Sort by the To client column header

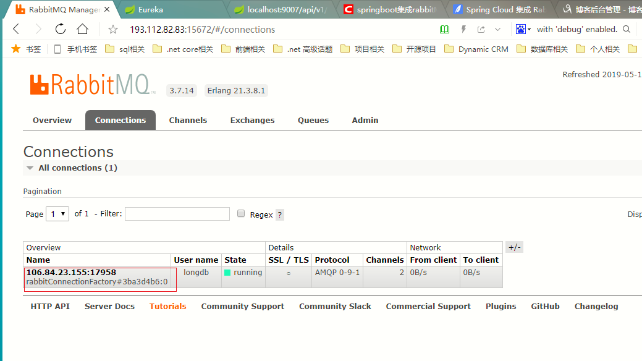pos(481,260)
